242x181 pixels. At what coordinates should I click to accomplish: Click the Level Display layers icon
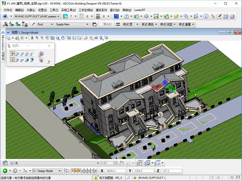point(176,16)
